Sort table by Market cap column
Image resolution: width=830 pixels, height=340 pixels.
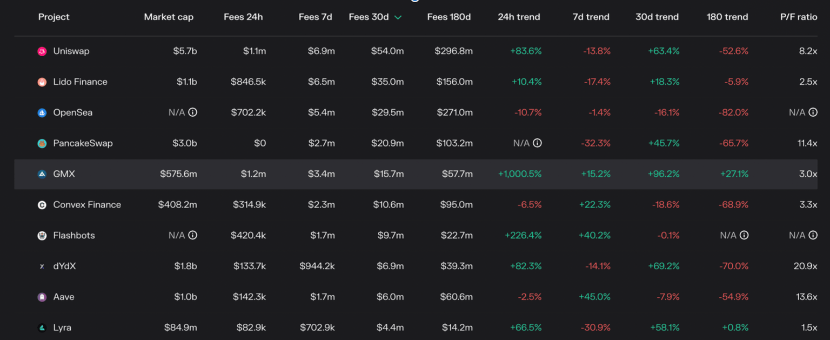[x=169, y=17]
